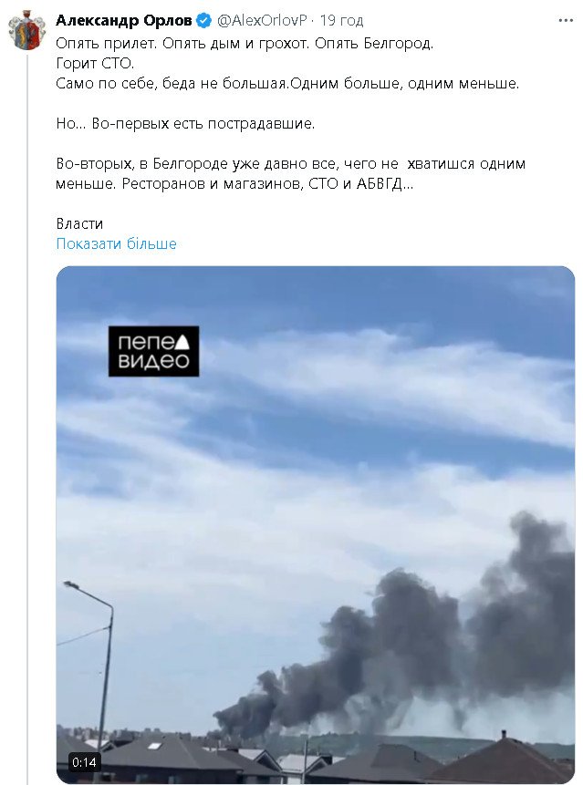583x785 pixels.
Task: Click the word 'Власти'
Action: (79, 223)
